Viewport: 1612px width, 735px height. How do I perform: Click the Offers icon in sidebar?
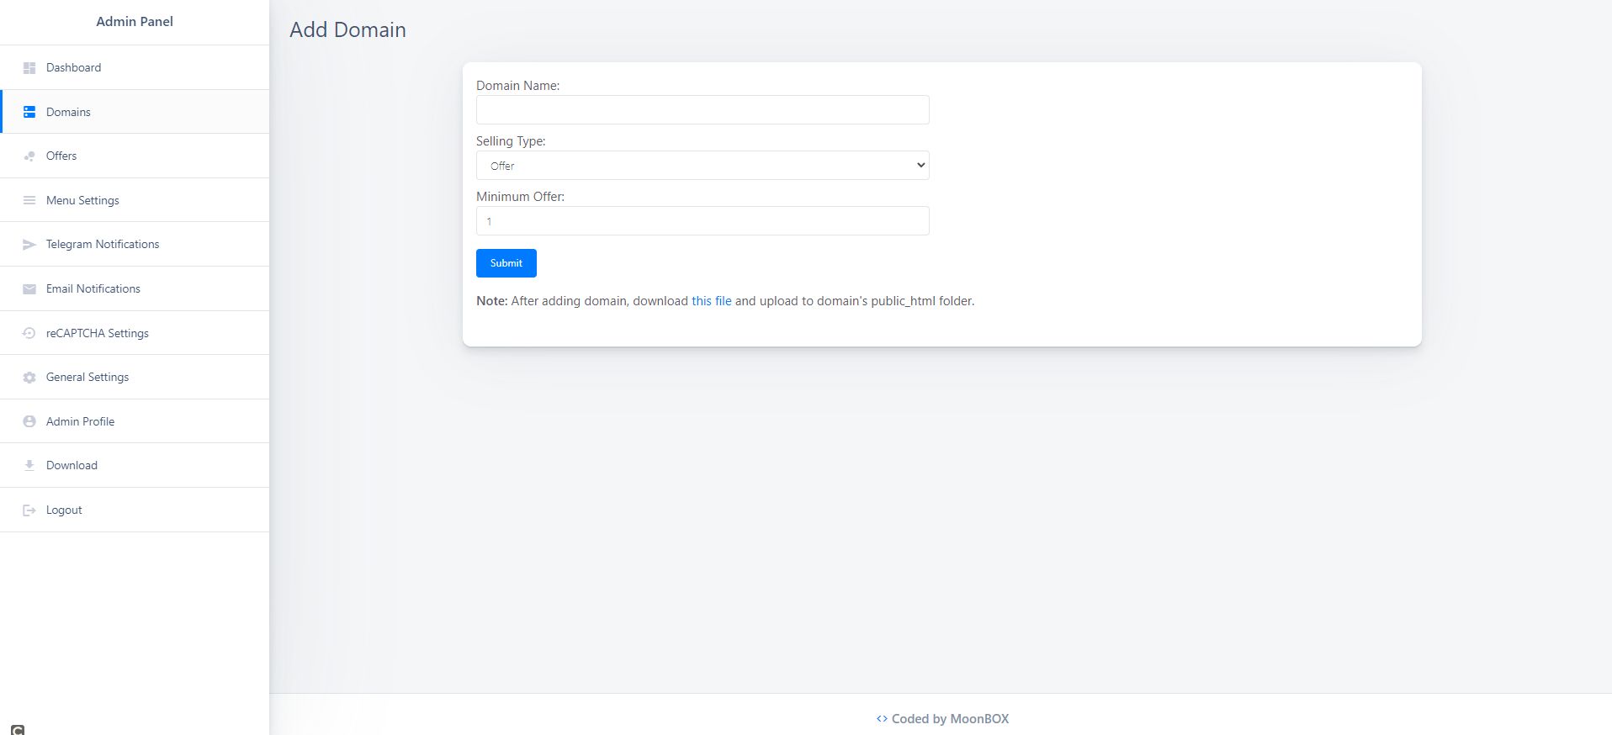[29, 156]
